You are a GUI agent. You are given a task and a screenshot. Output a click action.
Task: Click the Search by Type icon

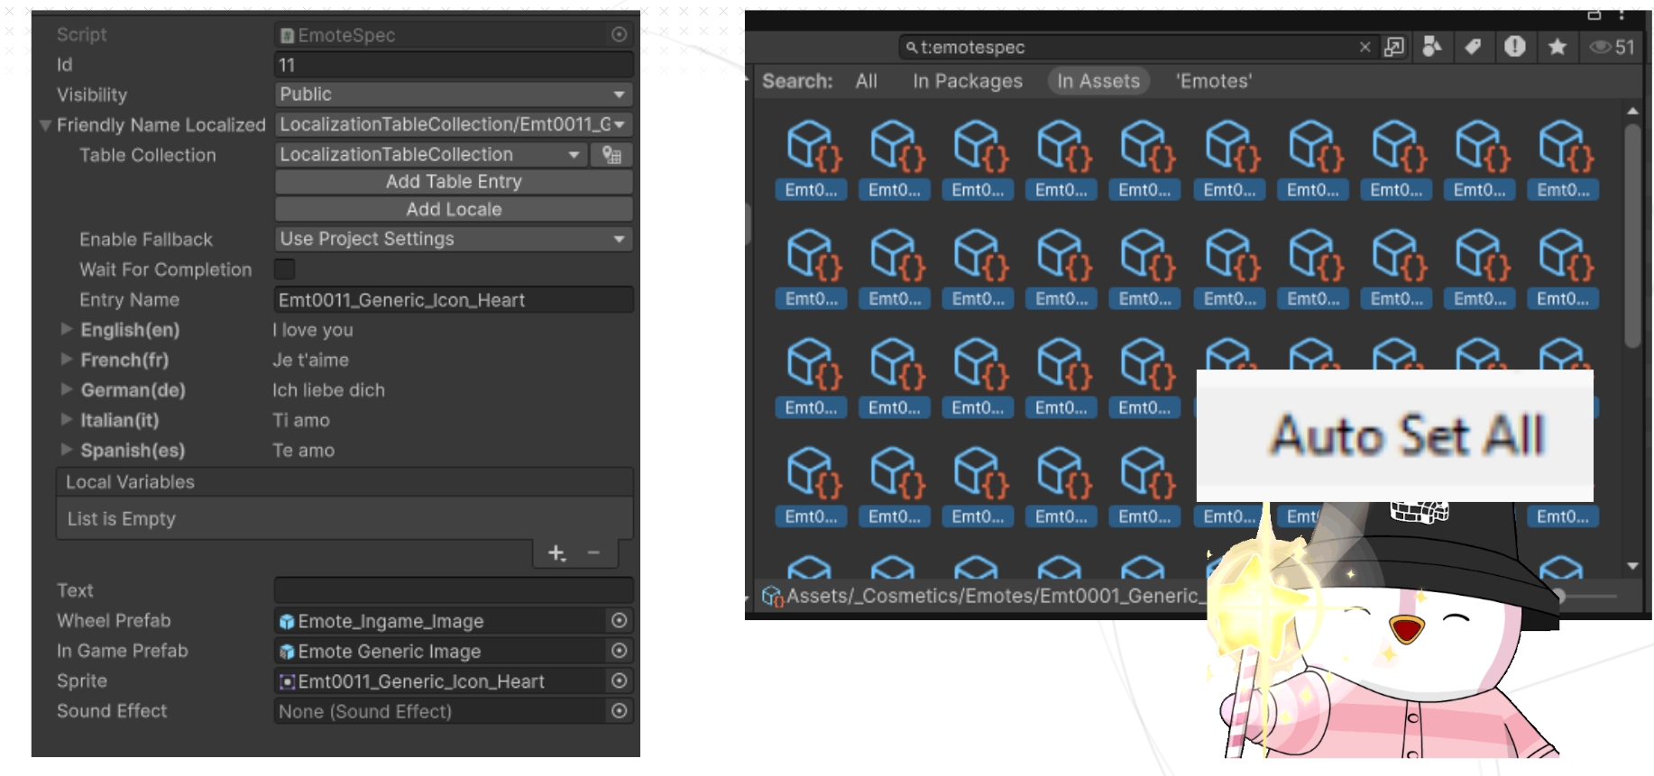tap(1432, 47)
